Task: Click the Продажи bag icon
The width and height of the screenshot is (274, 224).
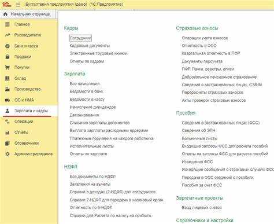Action: [x=8, y=57]
